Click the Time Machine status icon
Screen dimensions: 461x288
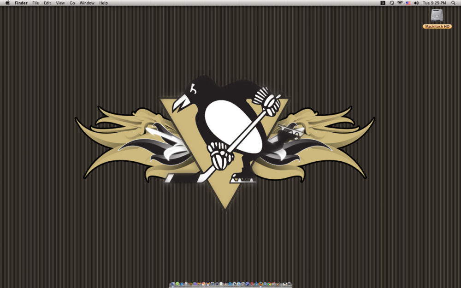[x=391, y=3]
